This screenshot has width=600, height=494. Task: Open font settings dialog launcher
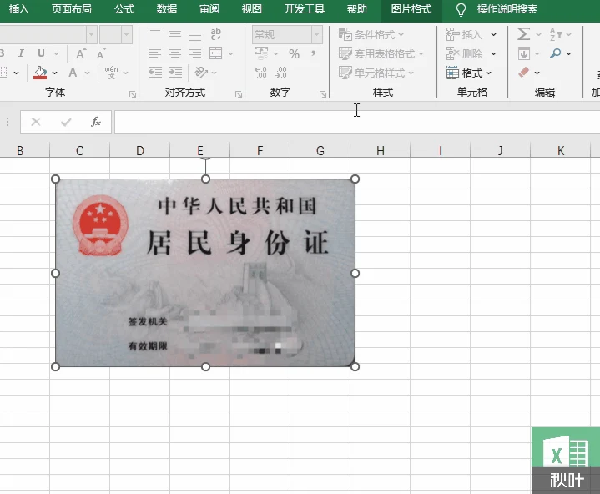click(133, 94)
